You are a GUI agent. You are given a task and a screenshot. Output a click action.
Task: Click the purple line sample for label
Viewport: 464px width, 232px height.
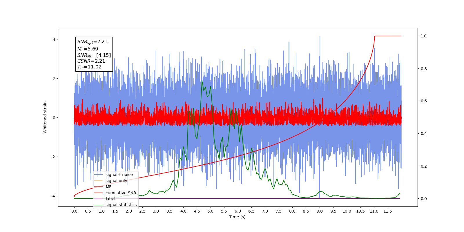click(x=99, y=199)
